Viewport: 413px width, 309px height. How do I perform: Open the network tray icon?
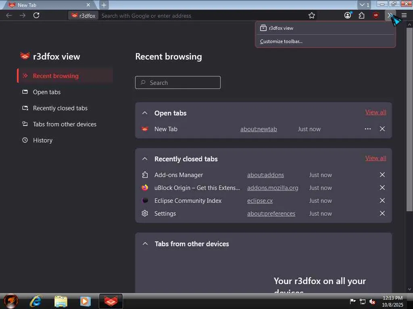363,302
